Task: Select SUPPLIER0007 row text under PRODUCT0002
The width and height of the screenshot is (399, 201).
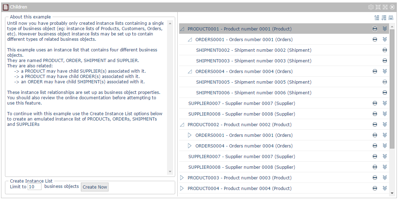Action: coord(242,157)
